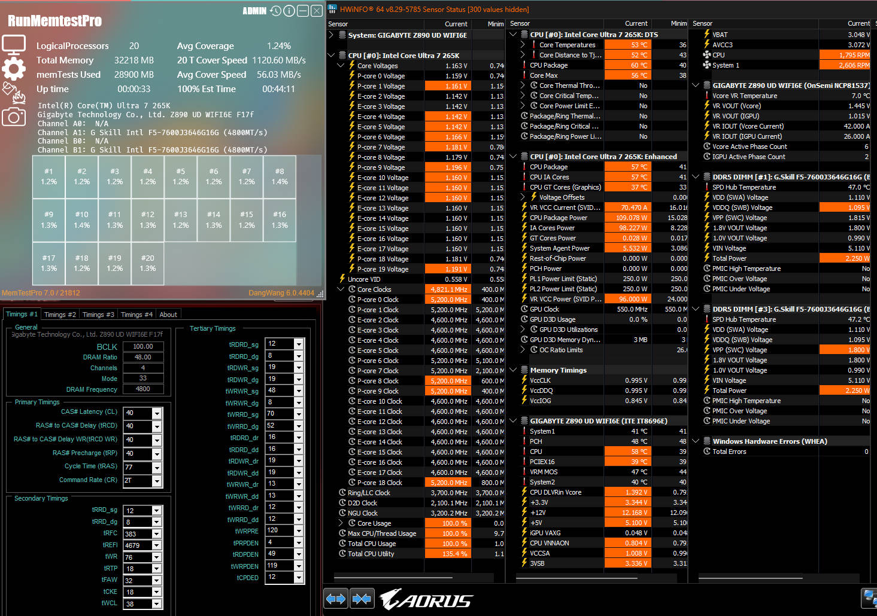The height and width of the screenshot is (616, 877).
Task: Take a screenshot with camera icon
Action: pyautogui.click(x=14, y=117)
